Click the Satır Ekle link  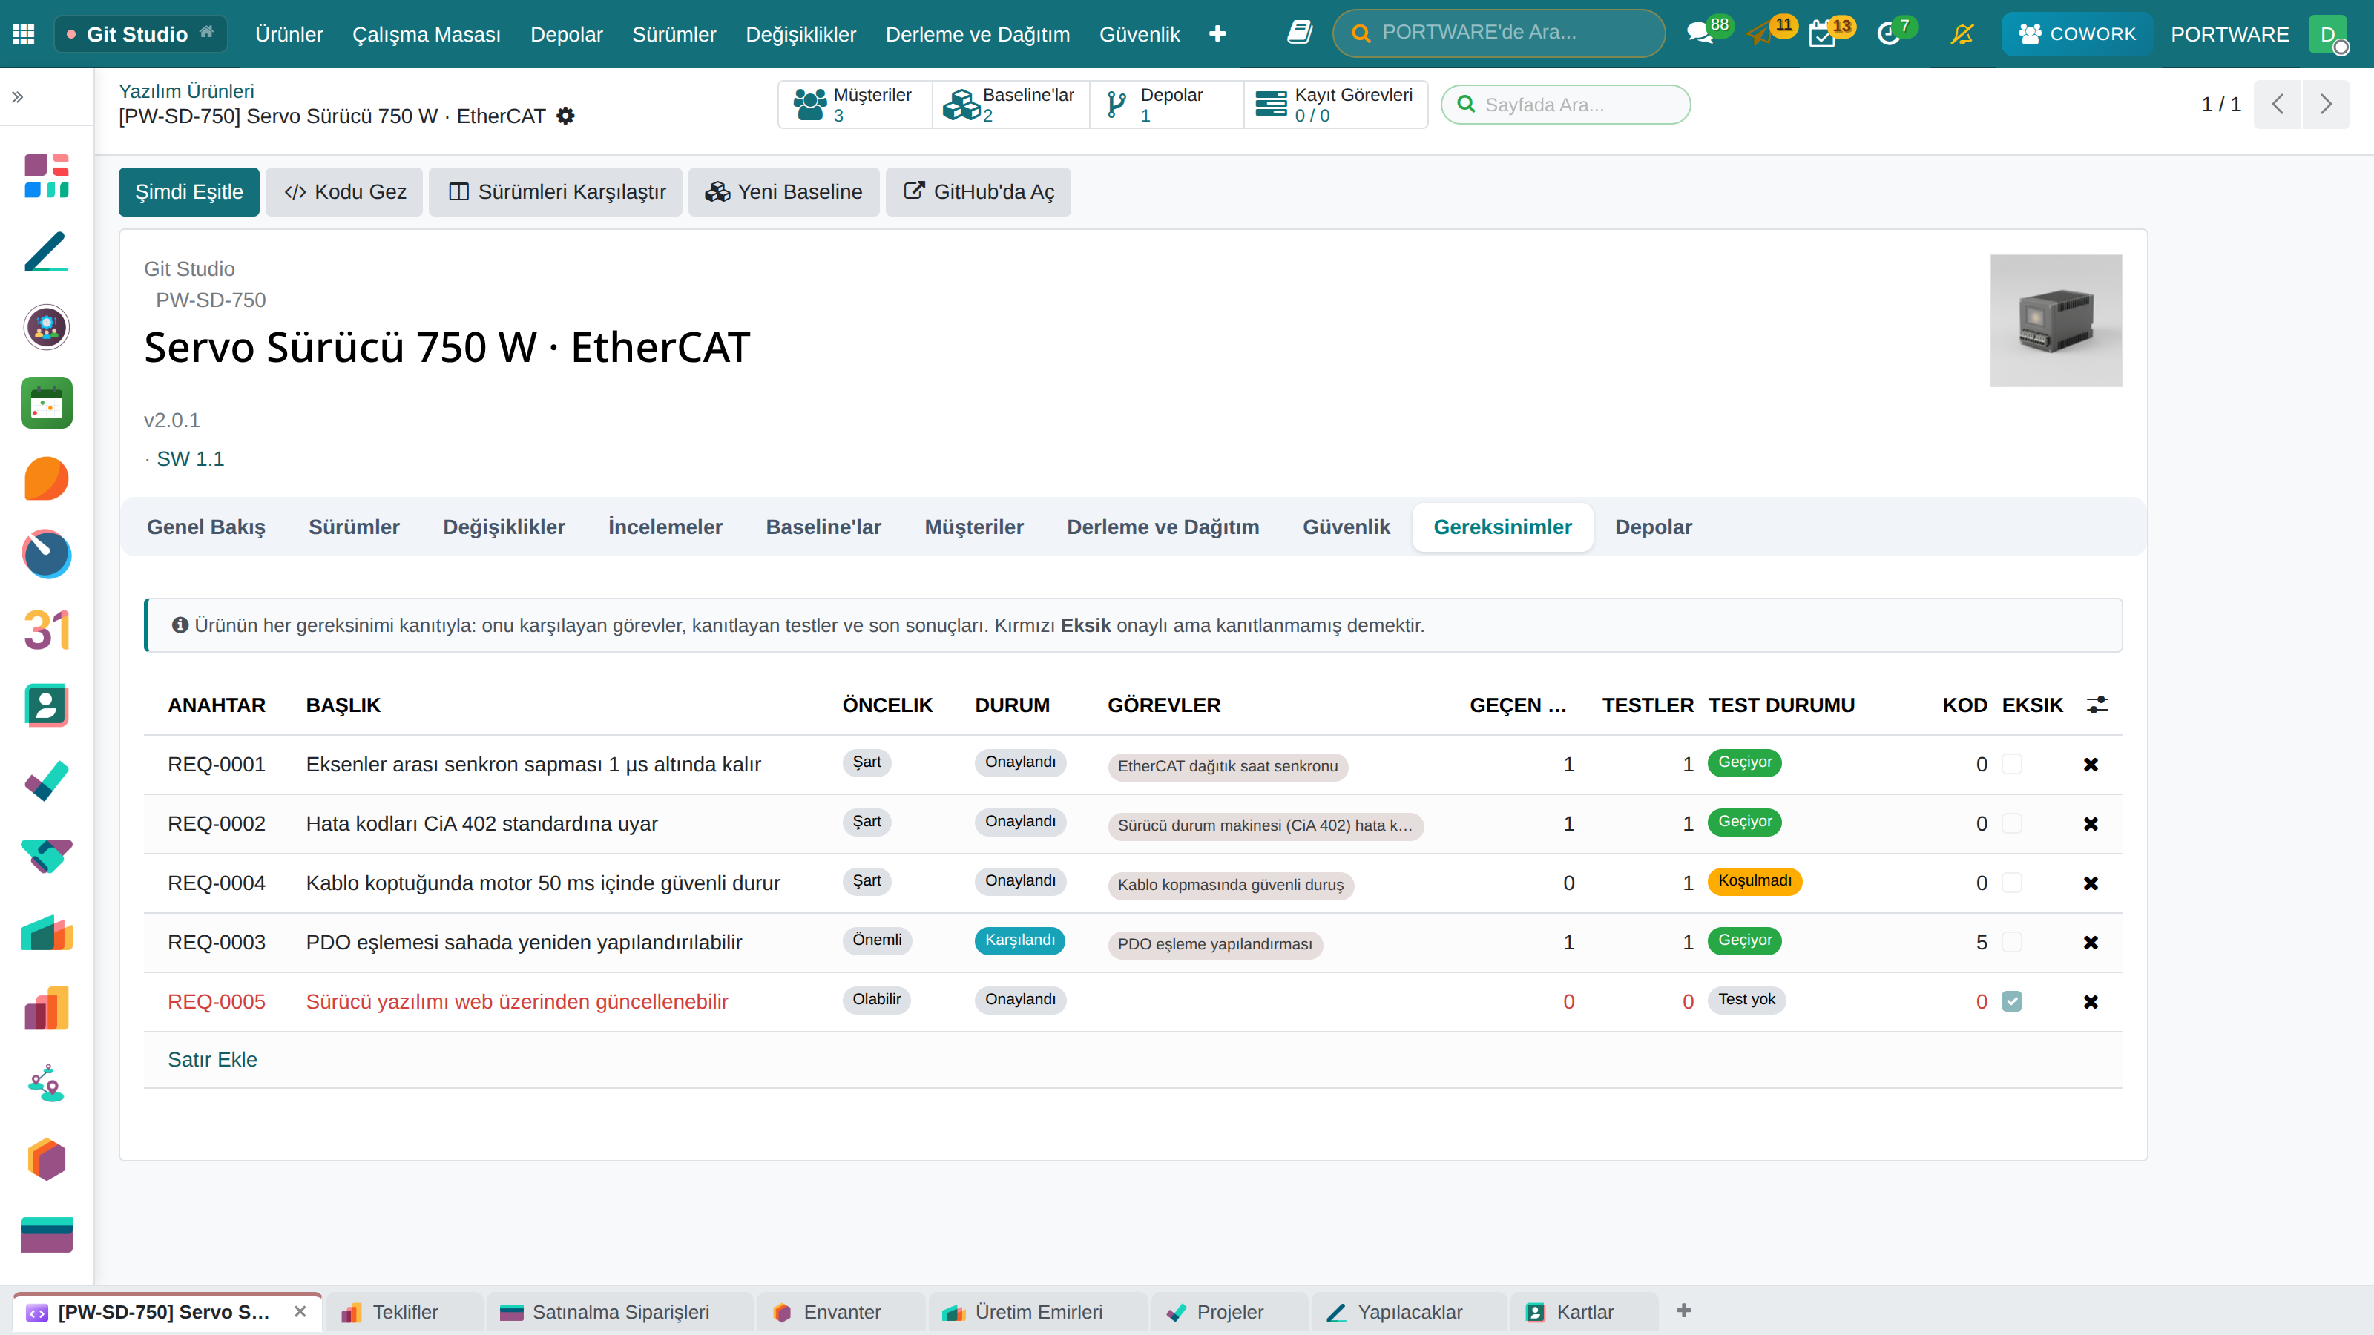(x=212, y=1060)
